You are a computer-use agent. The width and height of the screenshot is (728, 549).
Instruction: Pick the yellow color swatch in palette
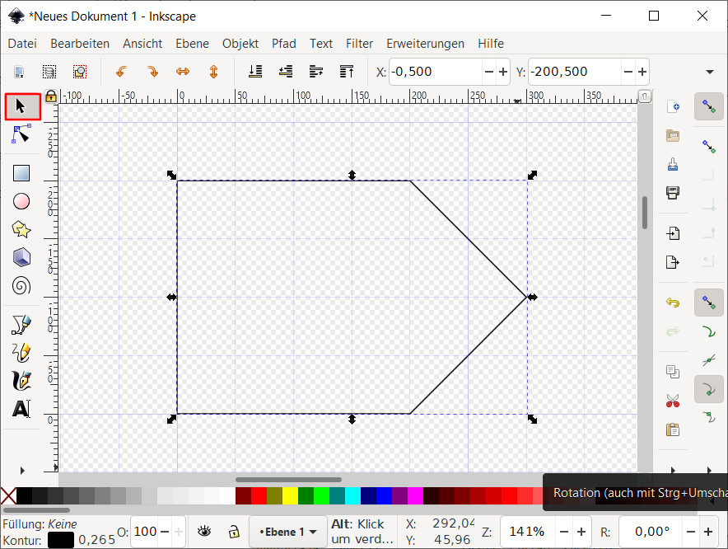coord(290,495)
